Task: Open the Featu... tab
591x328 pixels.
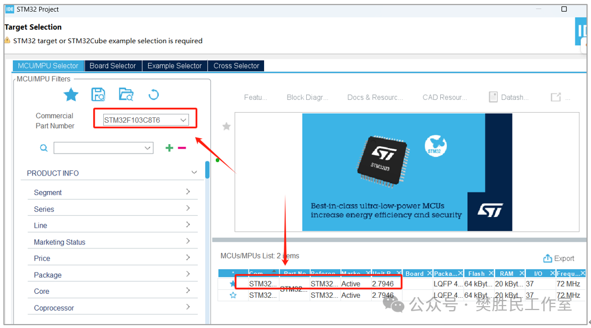Action: pyautogui.click(x=256, y=97)
